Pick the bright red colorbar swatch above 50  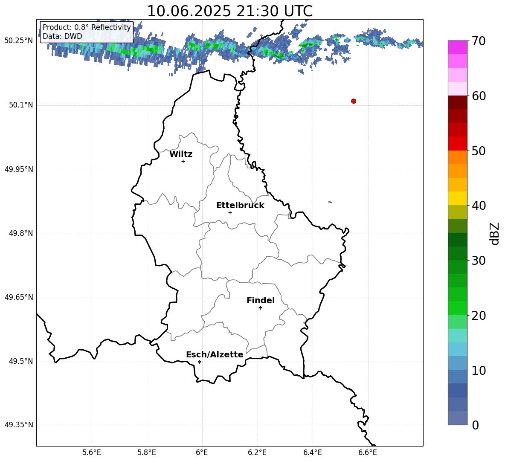457,144
